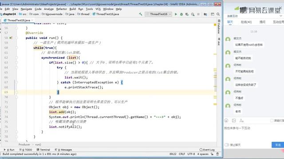Insert image icon in chat panel
Screen dimensions: 284x159
(234, 121)
